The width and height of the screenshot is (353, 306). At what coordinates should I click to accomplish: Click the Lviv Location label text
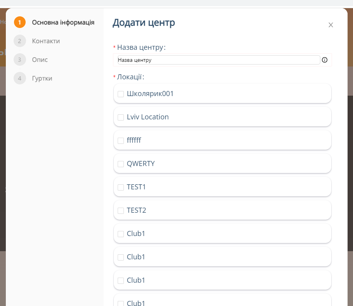148,117
